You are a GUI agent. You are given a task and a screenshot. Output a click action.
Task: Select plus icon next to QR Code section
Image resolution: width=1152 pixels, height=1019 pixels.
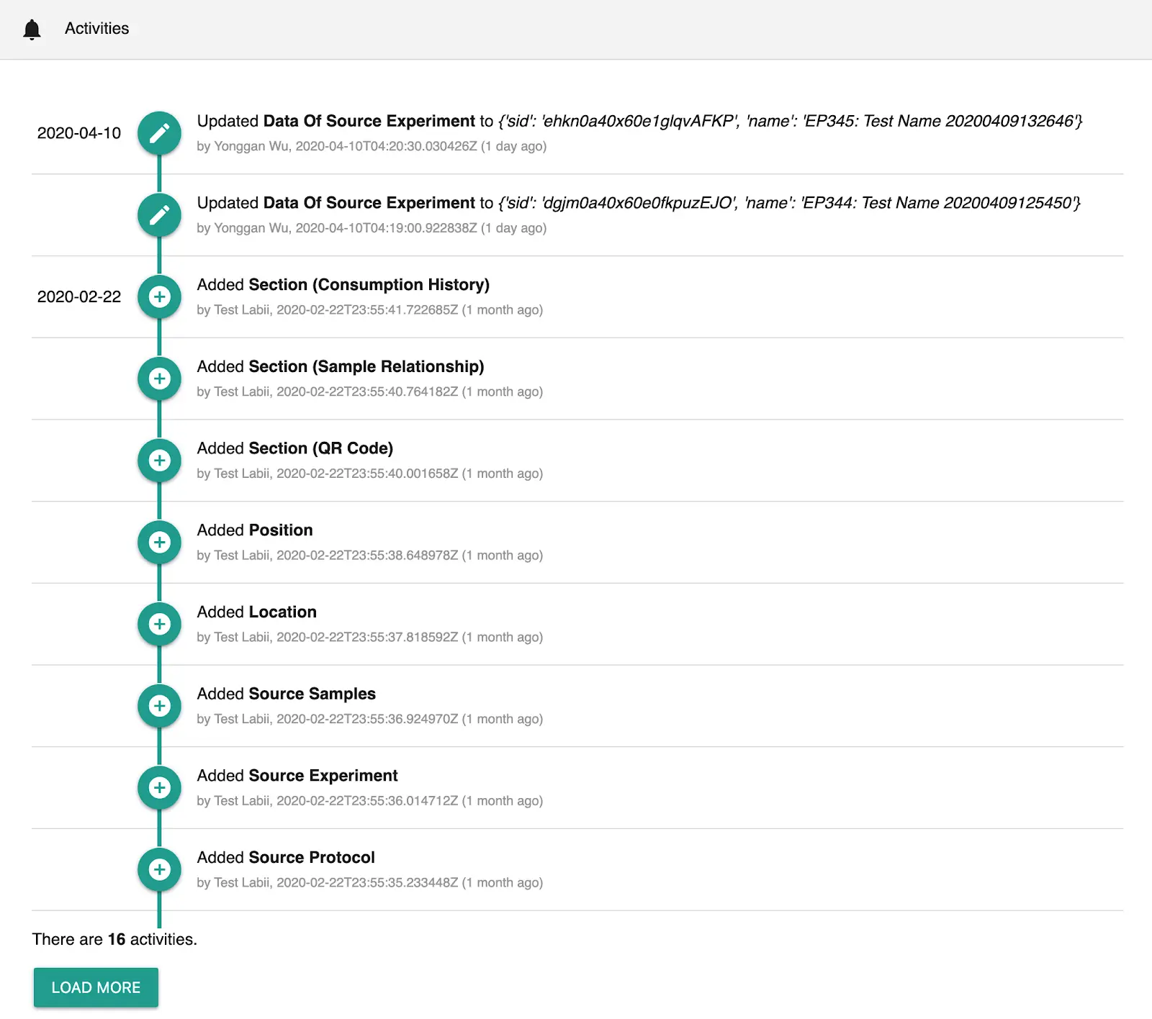click(x=159, y=461)
